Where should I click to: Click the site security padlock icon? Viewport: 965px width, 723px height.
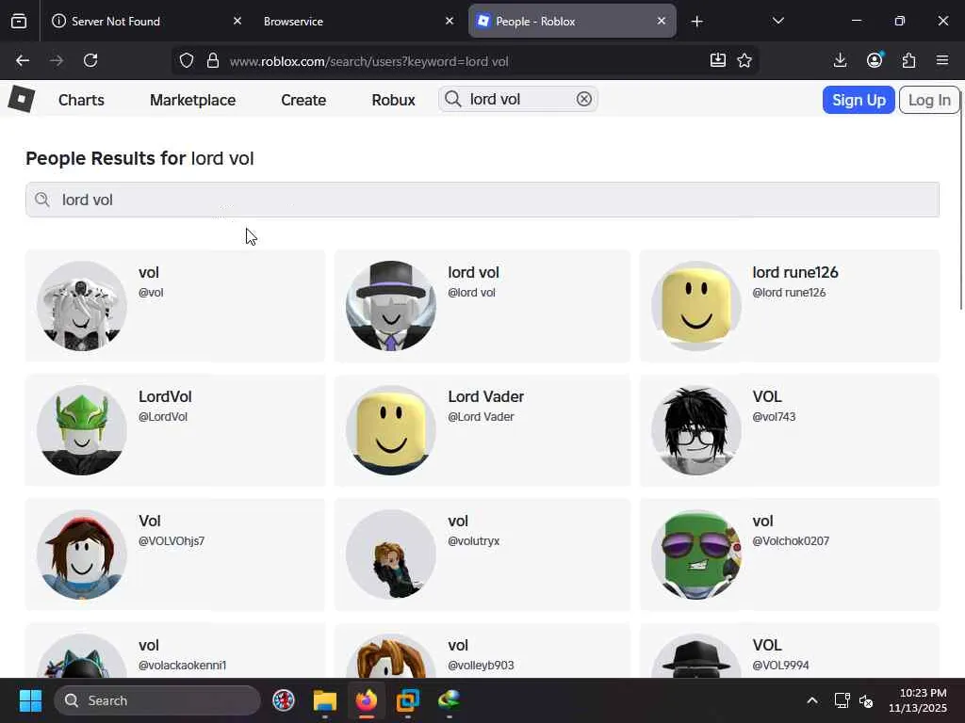[x=213, y=60]
